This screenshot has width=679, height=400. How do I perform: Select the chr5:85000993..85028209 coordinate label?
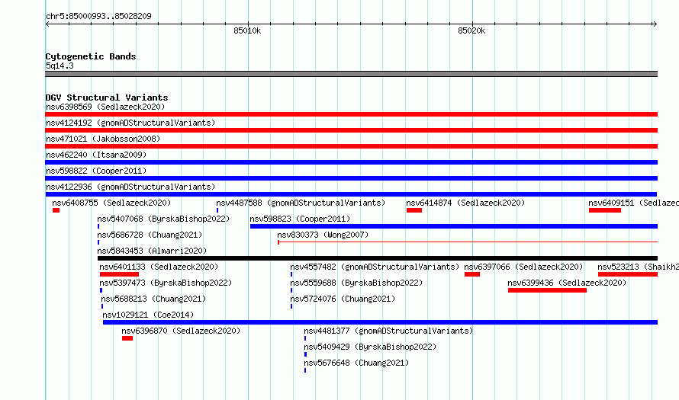pos(98,16)
